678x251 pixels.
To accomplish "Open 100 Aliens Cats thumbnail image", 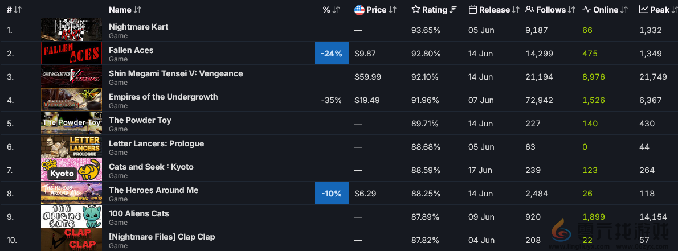I will (71, 216).
